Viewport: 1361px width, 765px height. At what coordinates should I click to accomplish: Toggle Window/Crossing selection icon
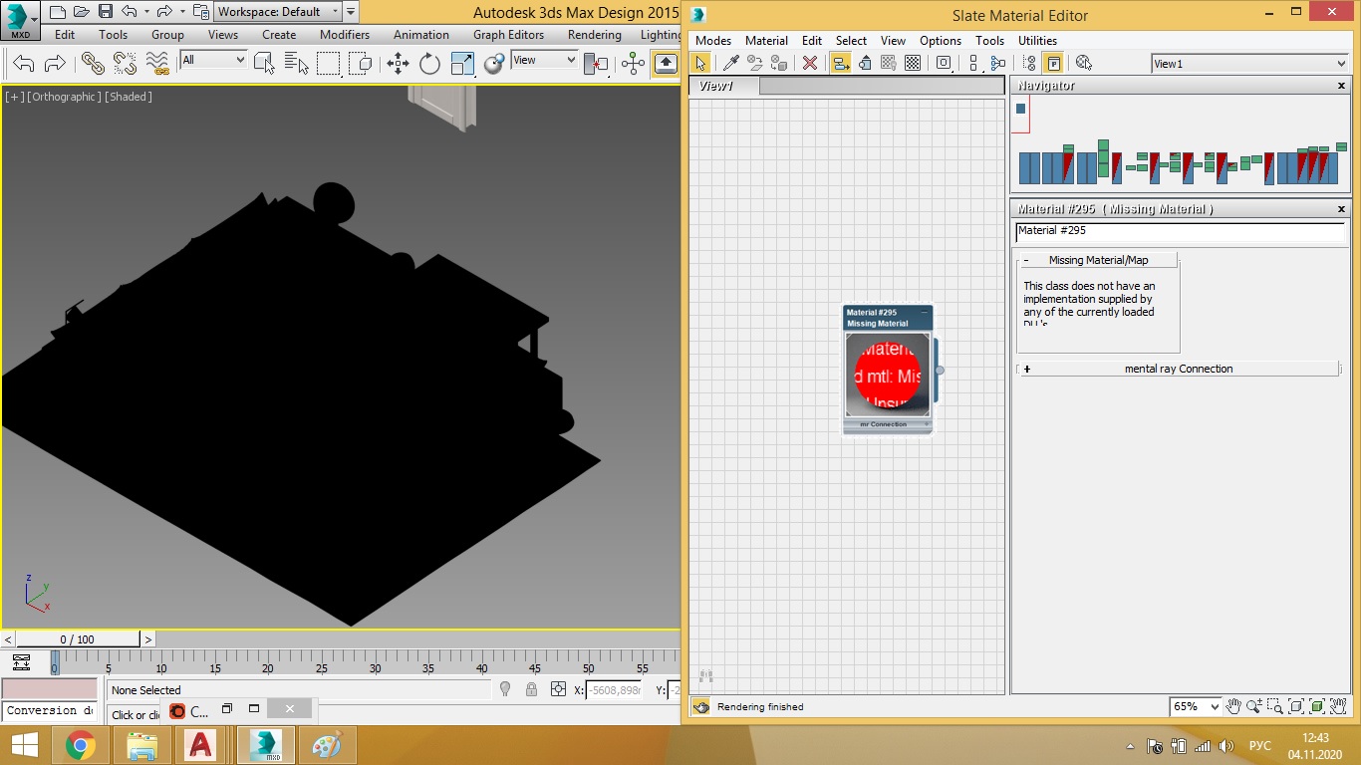click(360, 64)
